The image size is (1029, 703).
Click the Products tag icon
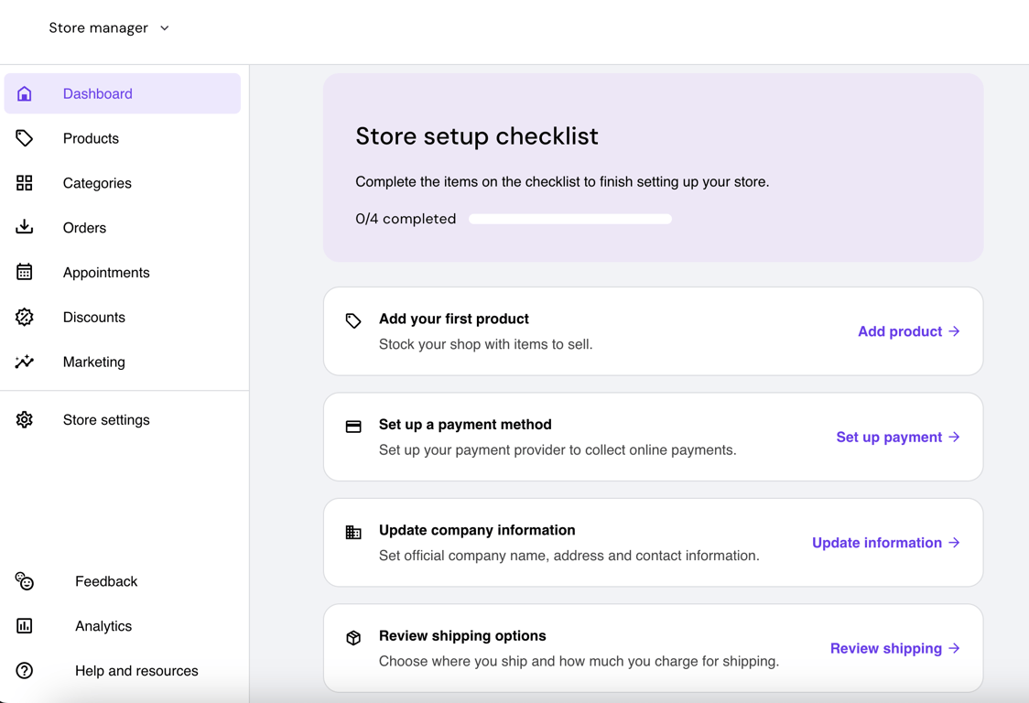(x=24, y=137)
